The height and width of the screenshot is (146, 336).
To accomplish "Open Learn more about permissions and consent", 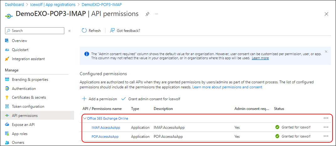I will [x=227, y=87].
